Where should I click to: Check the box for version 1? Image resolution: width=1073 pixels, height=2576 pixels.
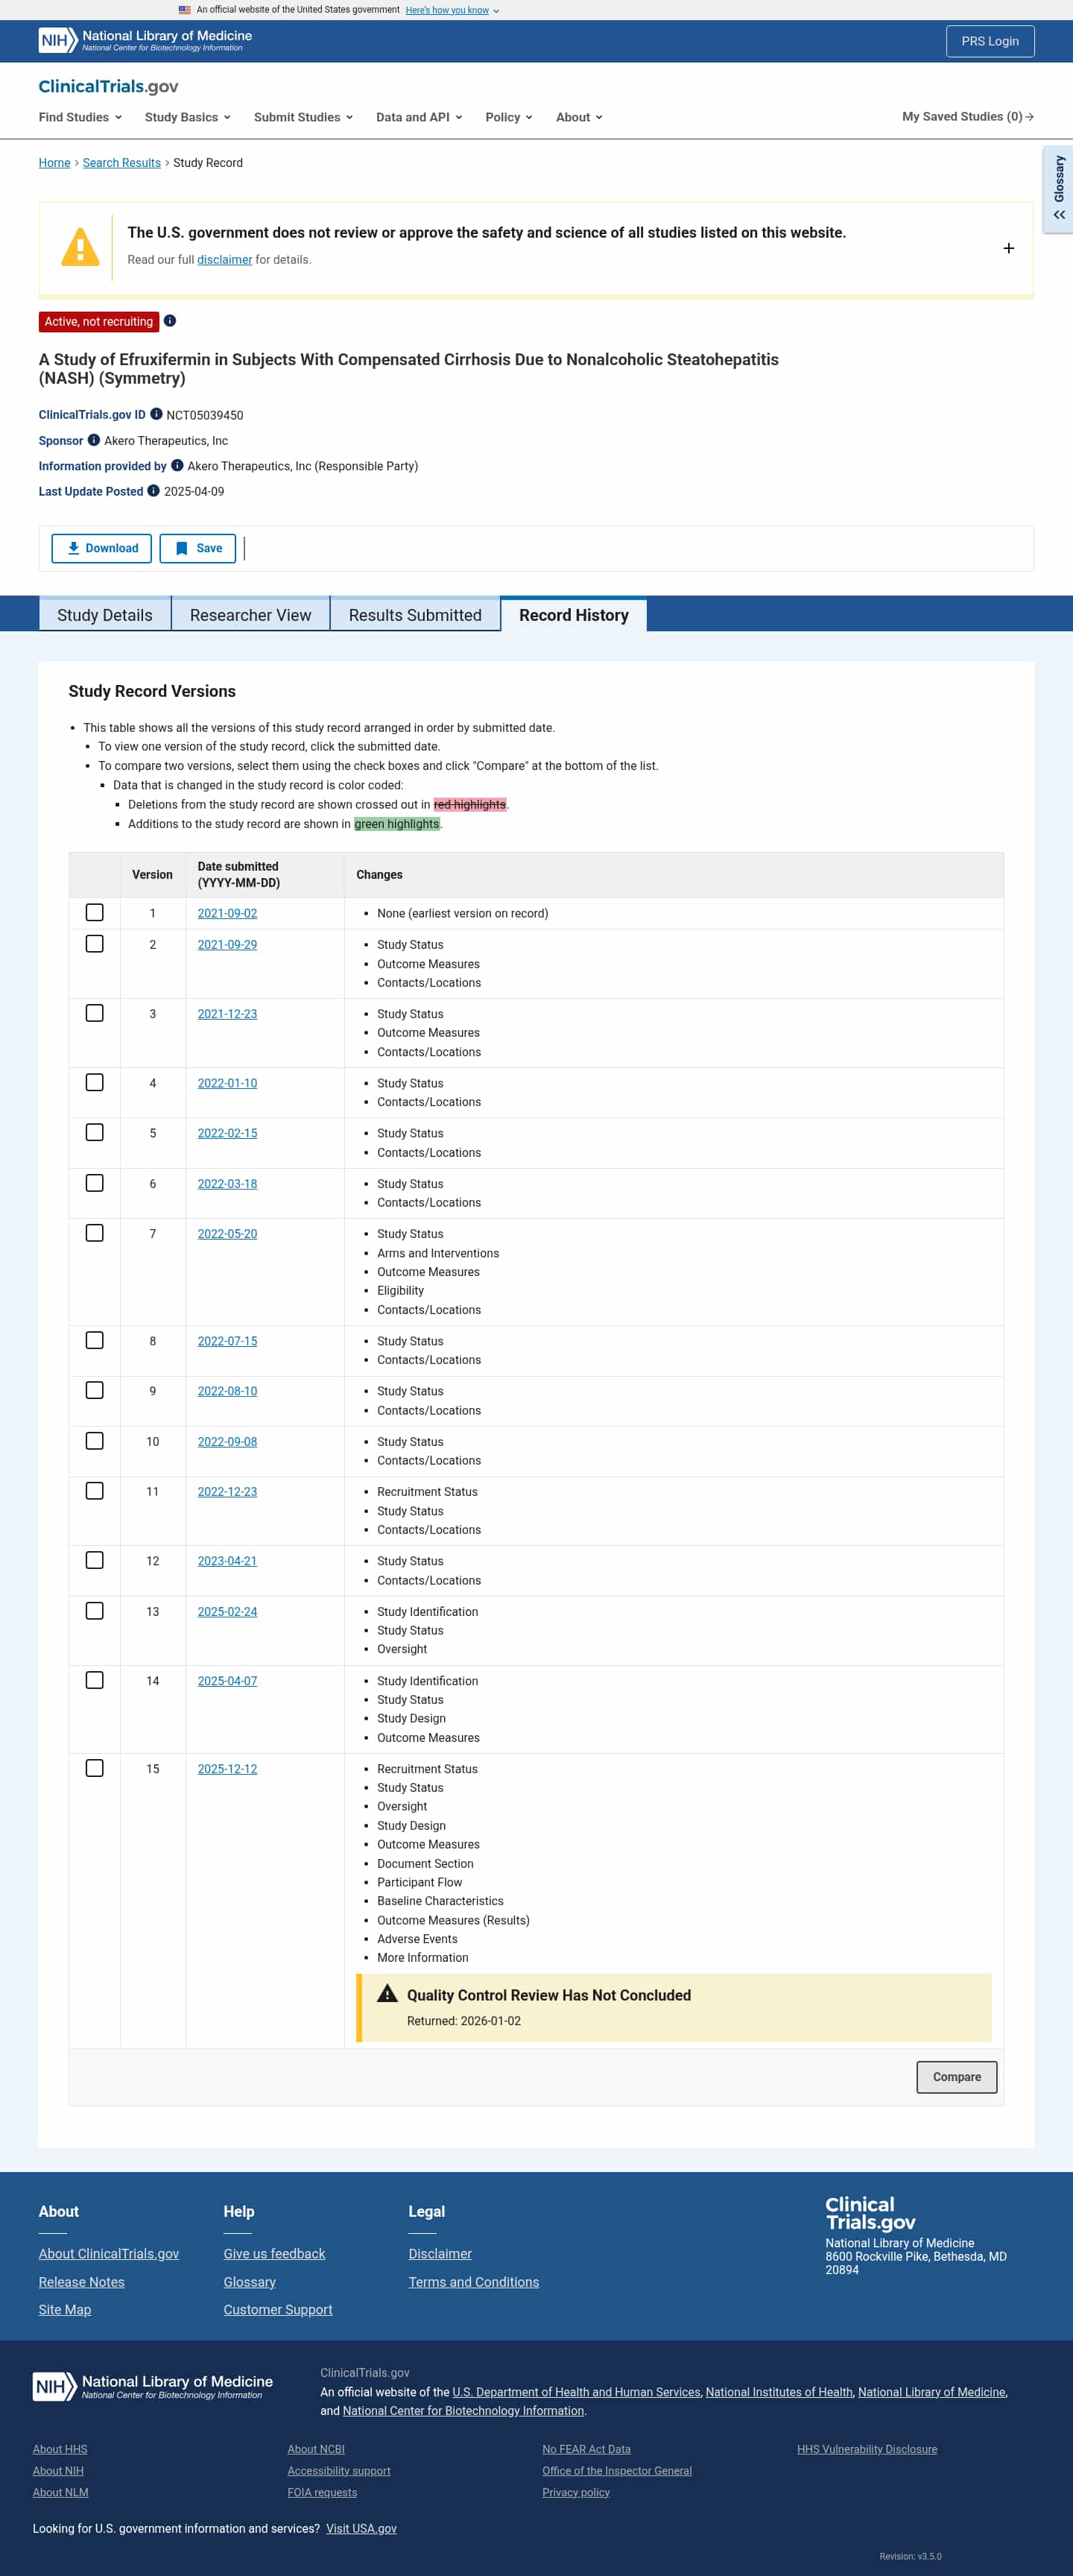pos(95,912)
